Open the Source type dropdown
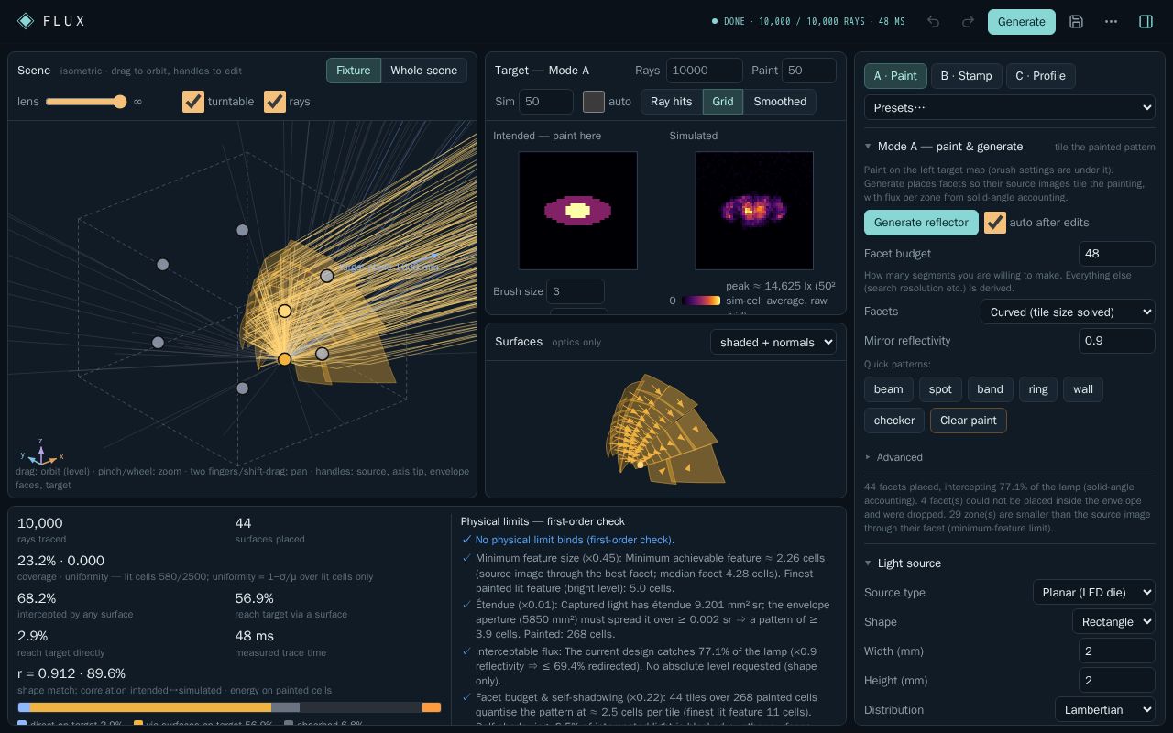 coord(1094,593)
